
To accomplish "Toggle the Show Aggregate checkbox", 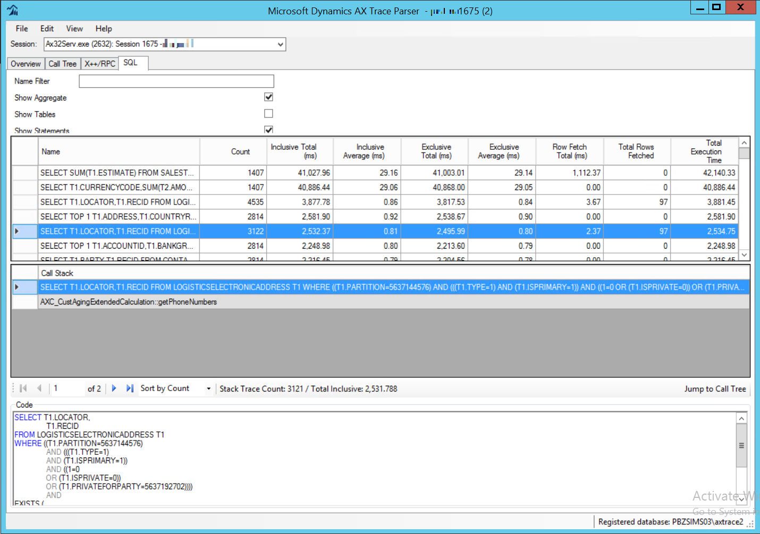I will [x=268, y=97].
